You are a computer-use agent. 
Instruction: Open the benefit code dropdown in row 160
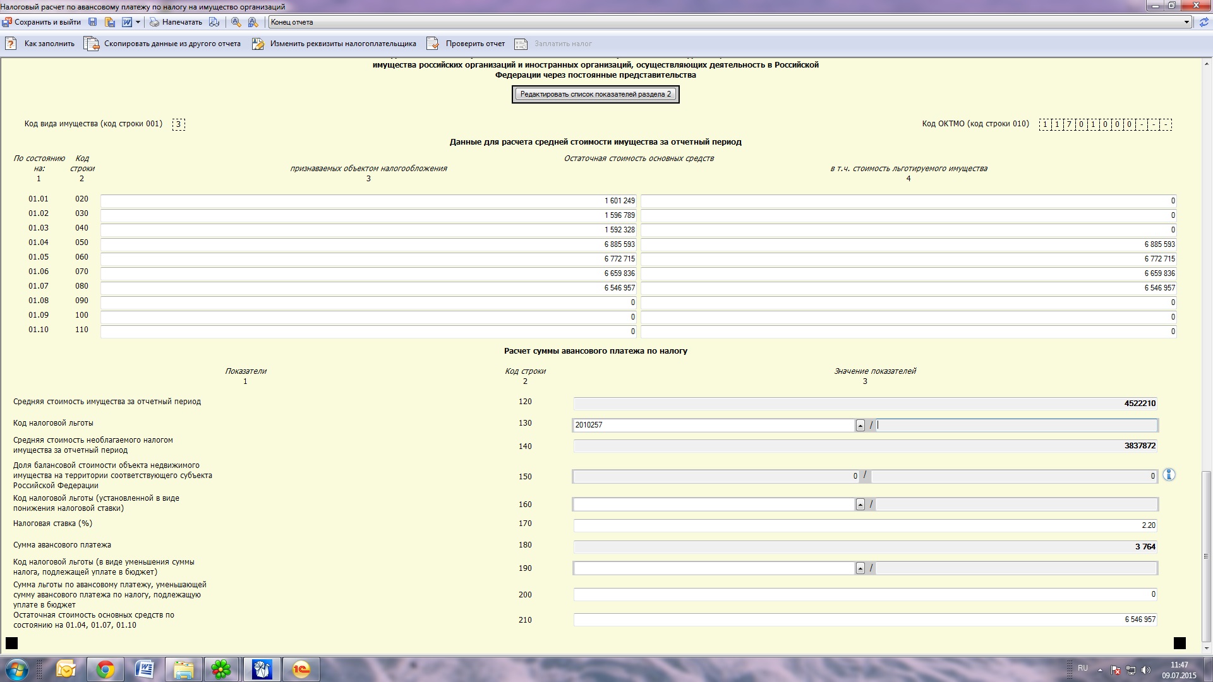860,505
